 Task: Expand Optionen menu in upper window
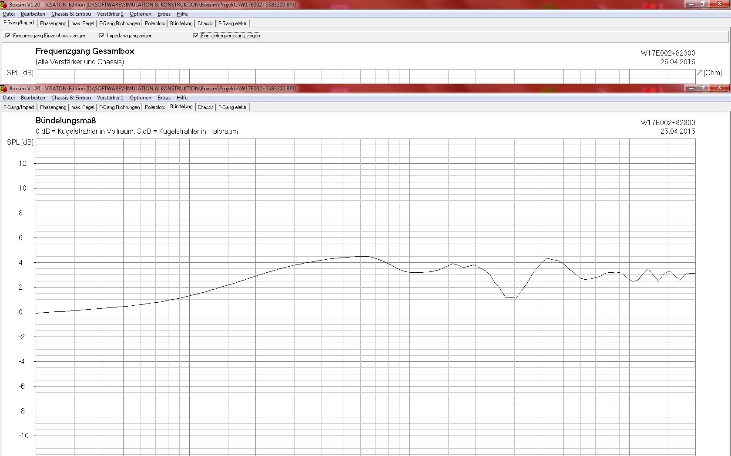tap(140, 14)
